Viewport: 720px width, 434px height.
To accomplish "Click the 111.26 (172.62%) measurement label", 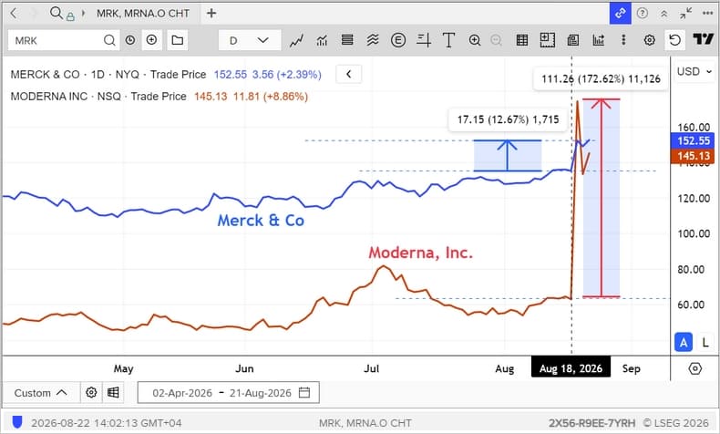I will [601, 79].
